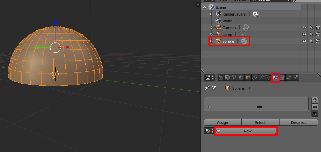
Task: Open the Render Layers properties tab
Action: pyautogui.click(x=227, y=78)
